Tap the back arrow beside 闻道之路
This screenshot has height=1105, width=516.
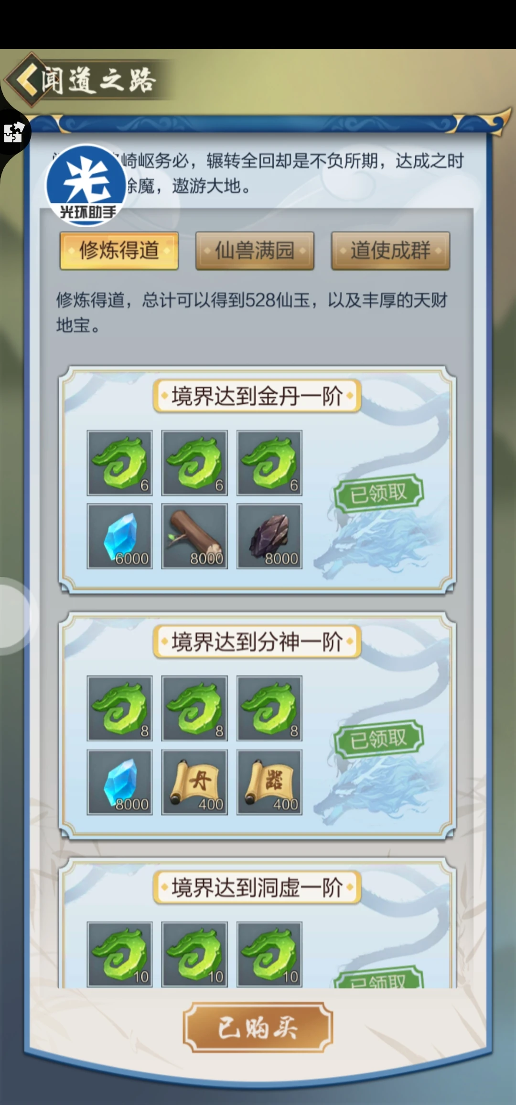[x=27, y=79]
